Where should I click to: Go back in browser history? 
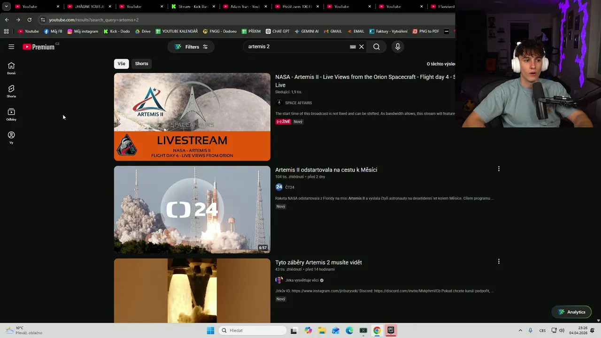7,20
